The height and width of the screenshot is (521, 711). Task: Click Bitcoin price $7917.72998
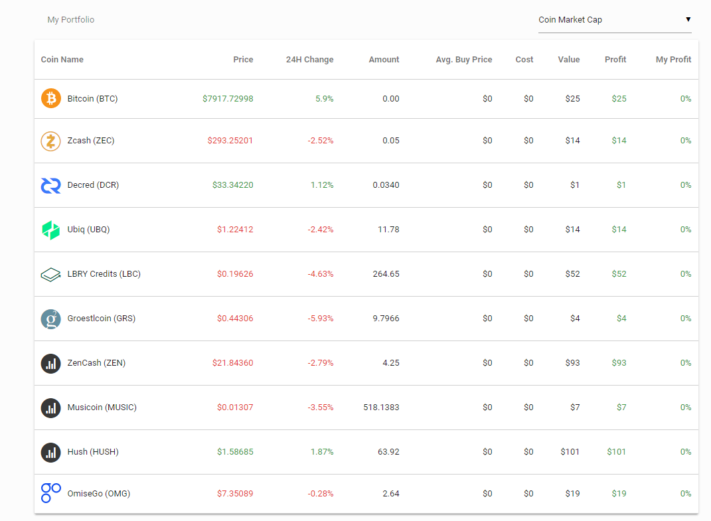coord(228,98)
